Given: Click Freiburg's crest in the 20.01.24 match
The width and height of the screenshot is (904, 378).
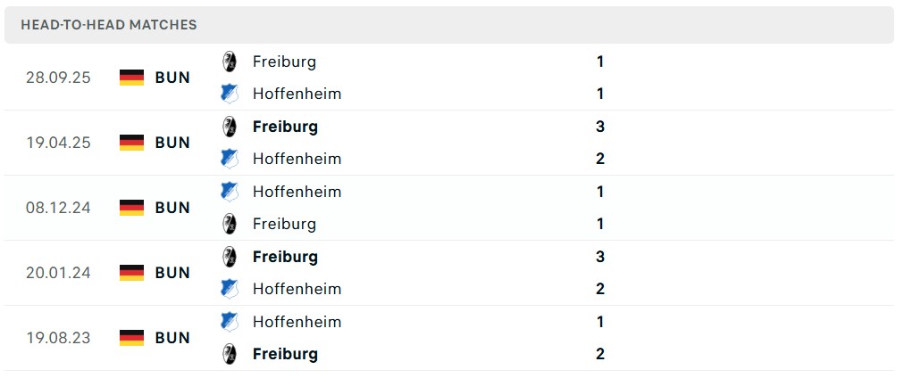Looking at the screenshot, I should (230, 257).
